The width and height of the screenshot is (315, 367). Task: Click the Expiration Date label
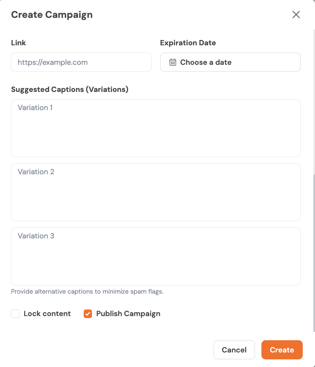click(188, 43)
